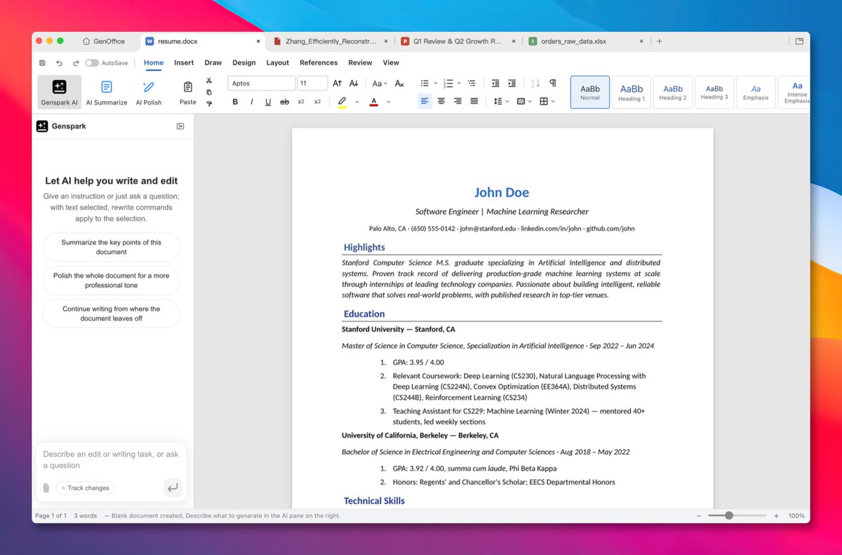
Task: Decrease font size with A-down icon
Action: point(354,83)
